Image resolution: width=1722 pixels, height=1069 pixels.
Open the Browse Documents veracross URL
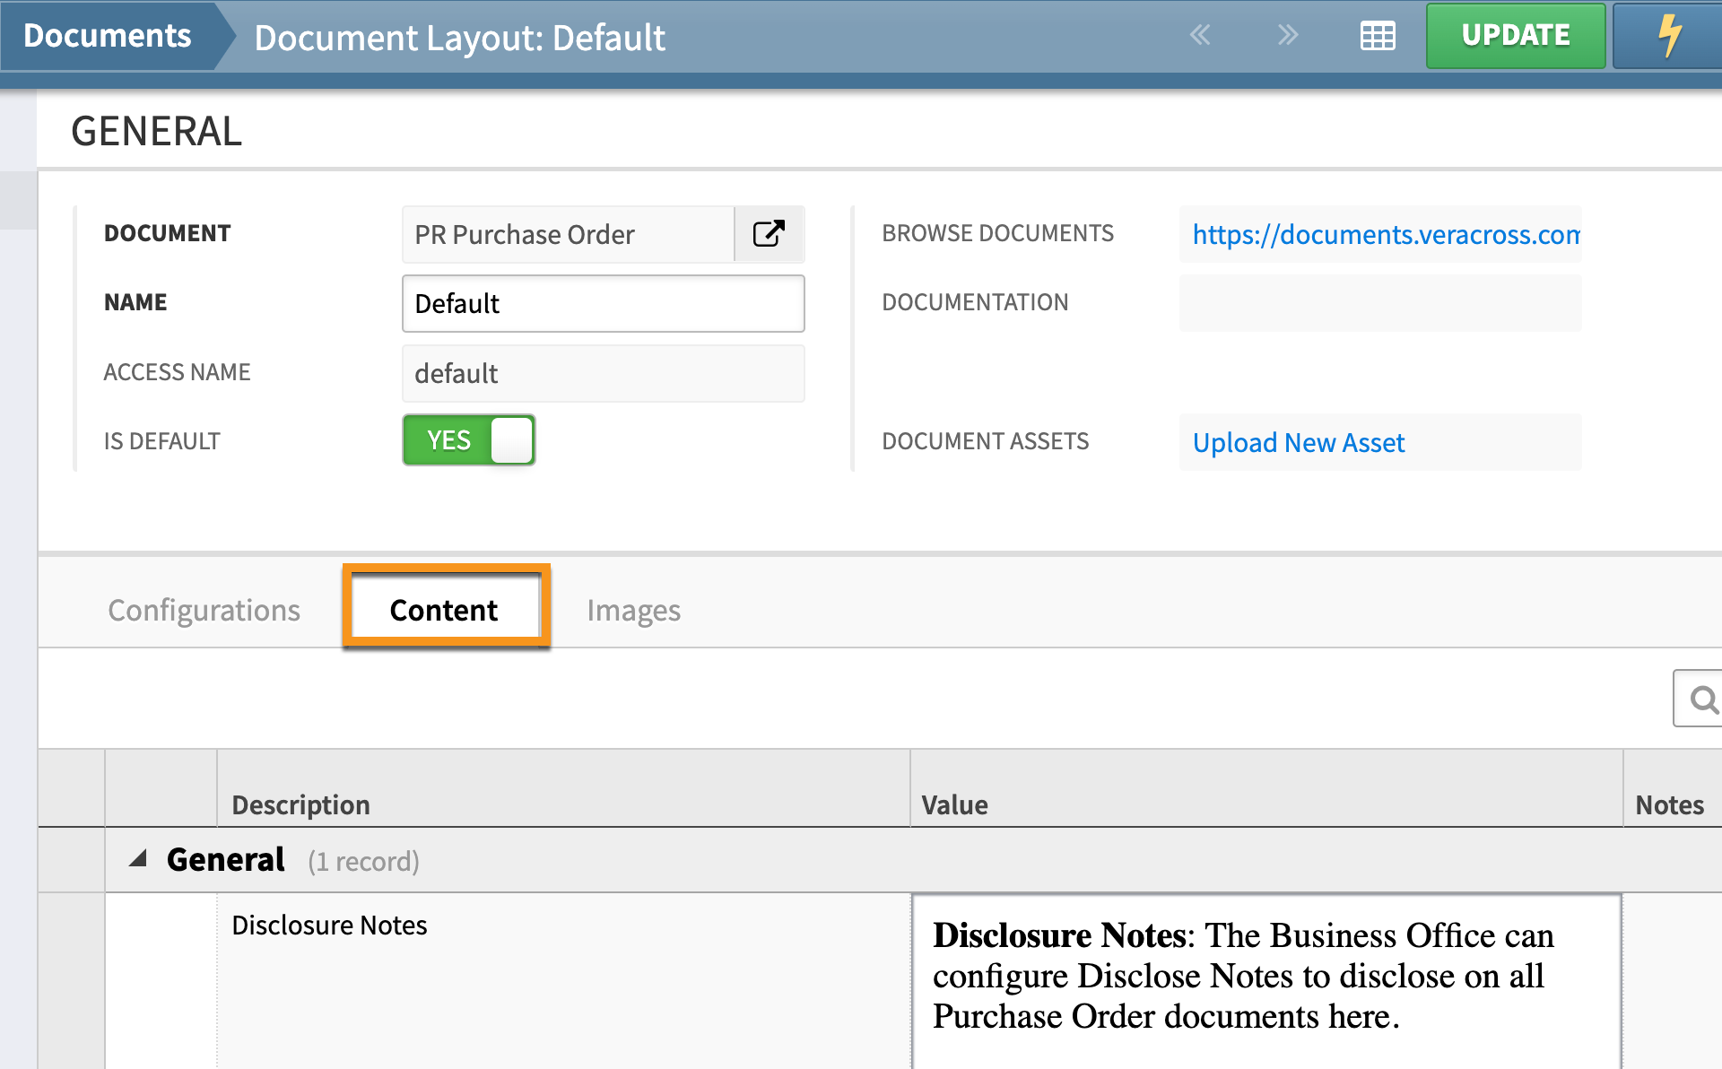click(x=1381, y=235)
